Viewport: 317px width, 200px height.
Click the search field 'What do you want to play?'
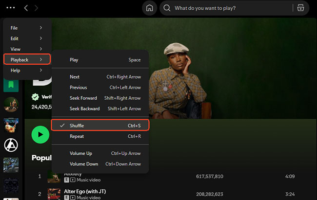[205, 8]
